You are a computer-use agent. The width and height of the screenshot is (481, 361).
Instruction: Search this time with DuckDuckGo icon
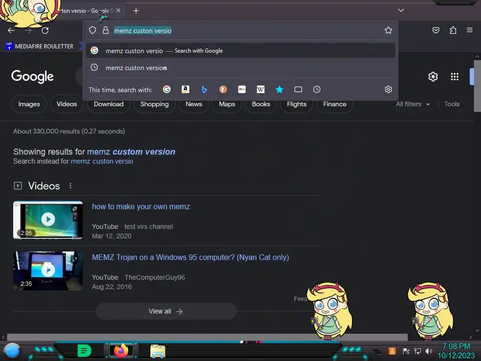223,89
